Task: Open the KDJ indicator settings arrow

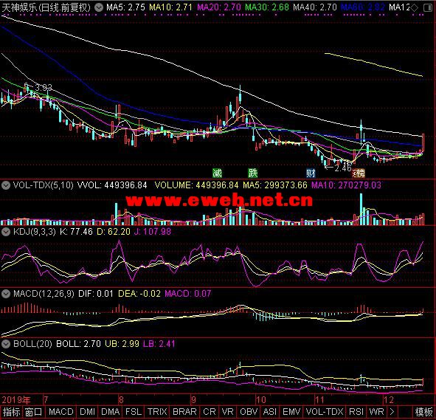Action: 6,232
